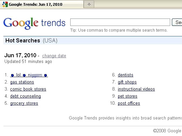
Task: Open the 'gas stations' hot search
Action: pos(22,82)
